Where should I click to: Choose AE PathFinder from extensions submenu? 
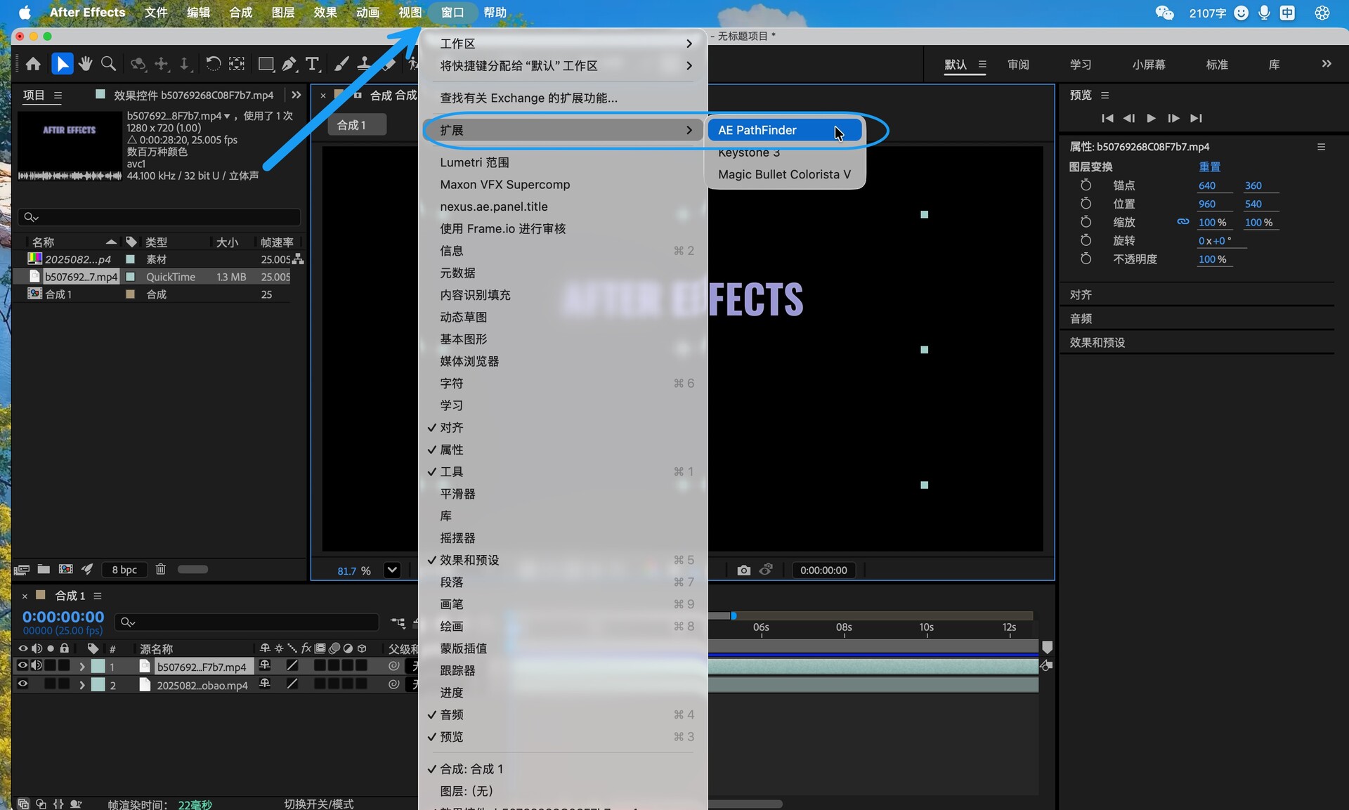757,130
